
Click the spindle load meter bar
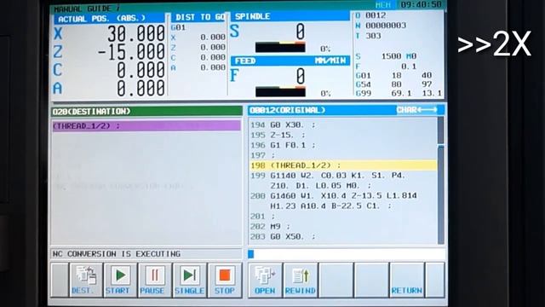[x=280, y=47]
